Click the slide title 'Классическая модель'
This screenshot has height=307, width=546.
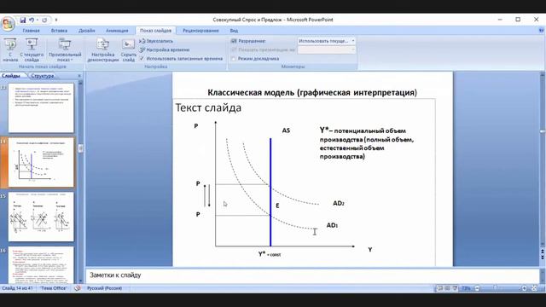pos(312,93)
